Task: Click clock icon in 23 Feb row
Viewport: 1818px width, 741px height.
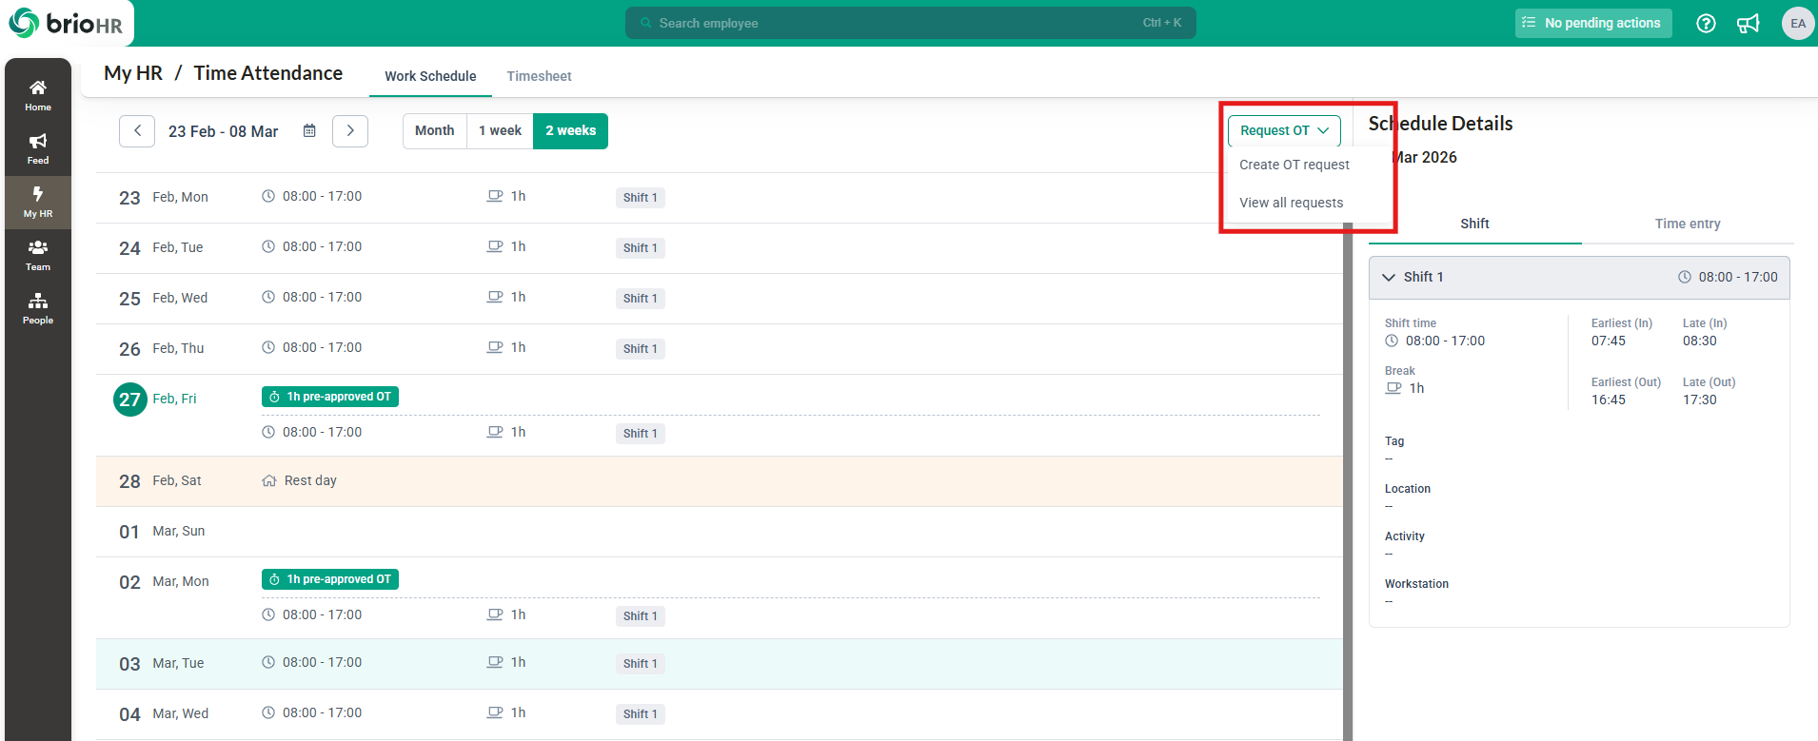Action: 268,196
